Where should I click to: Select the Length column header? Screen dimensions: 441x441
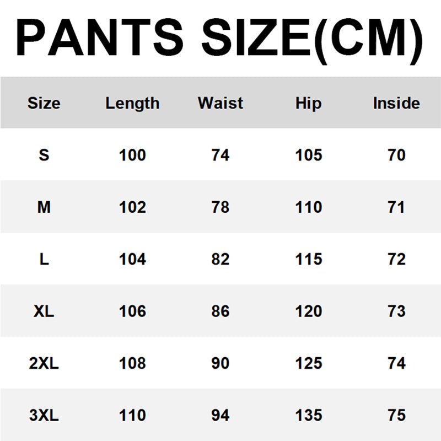pos(132,103)
